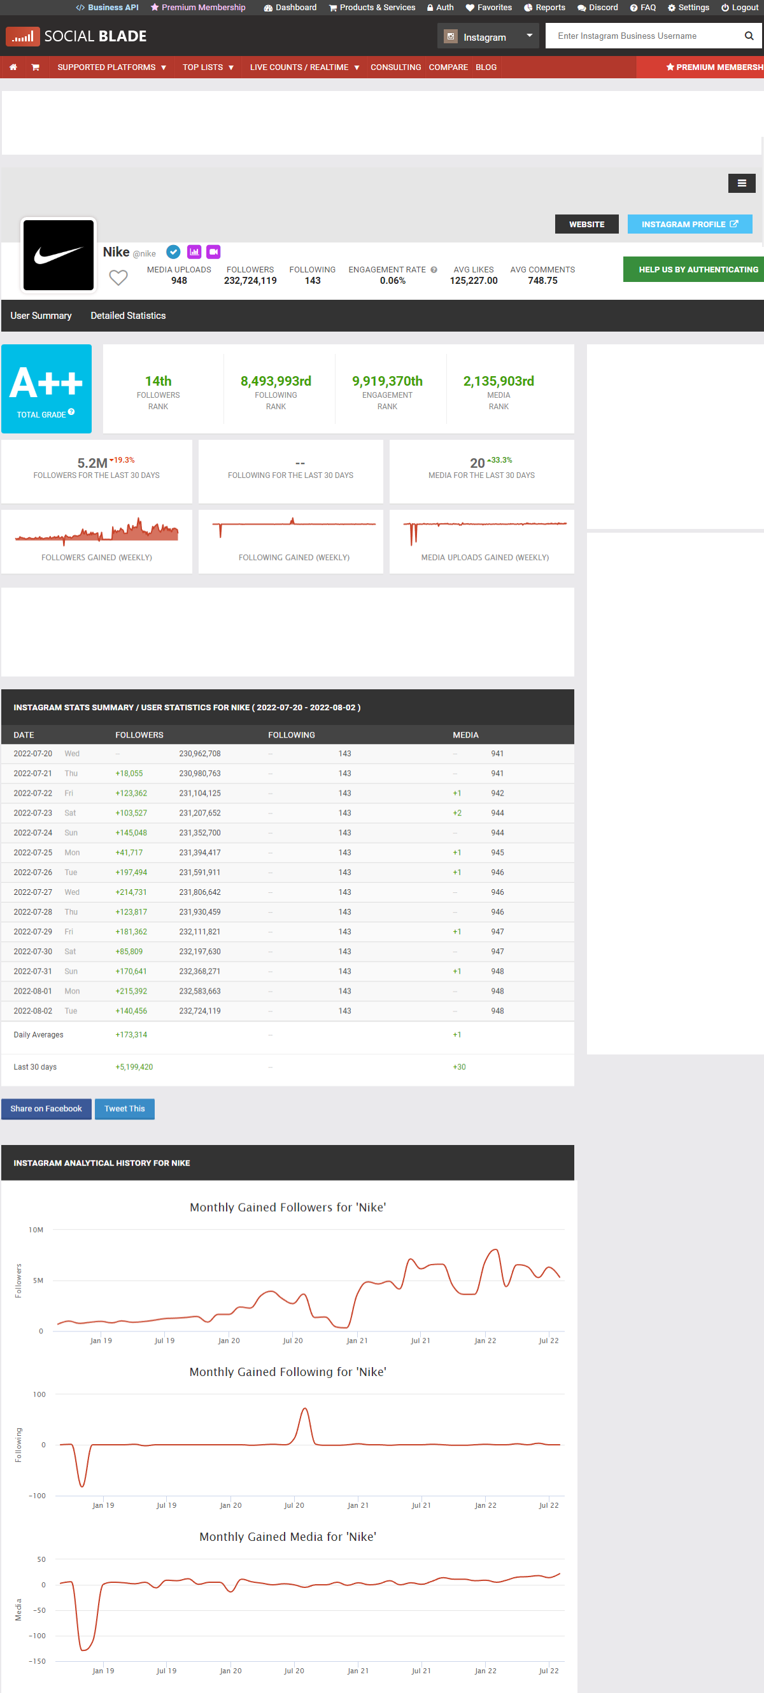
Task: Open Products & Services
Action: tap(372, 7)
